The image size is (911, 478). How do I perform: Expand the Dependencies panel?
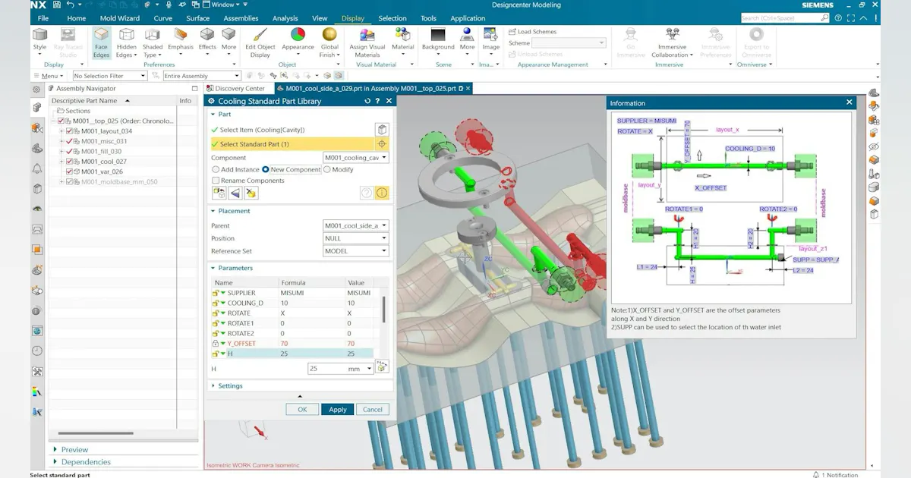(86, 461)
